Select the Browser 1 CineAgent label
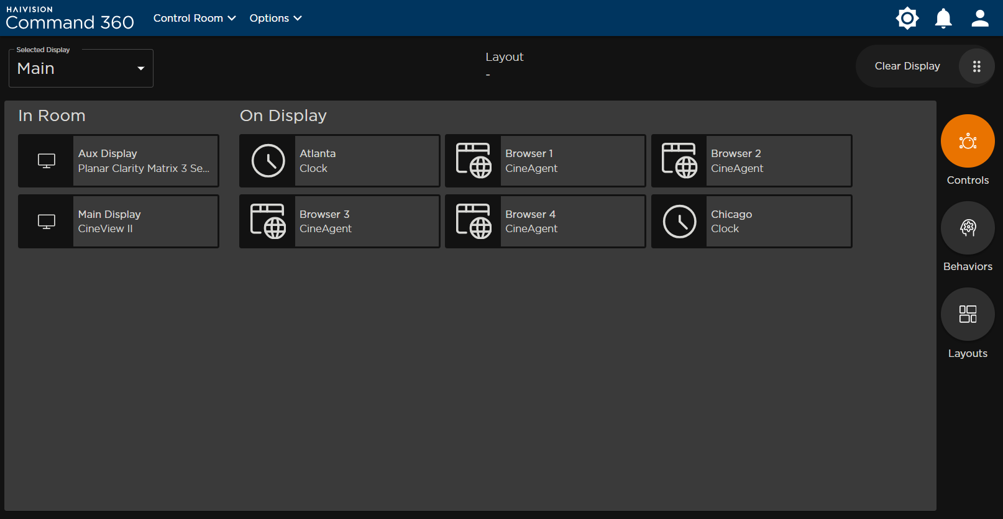 (x=531, y=161)
